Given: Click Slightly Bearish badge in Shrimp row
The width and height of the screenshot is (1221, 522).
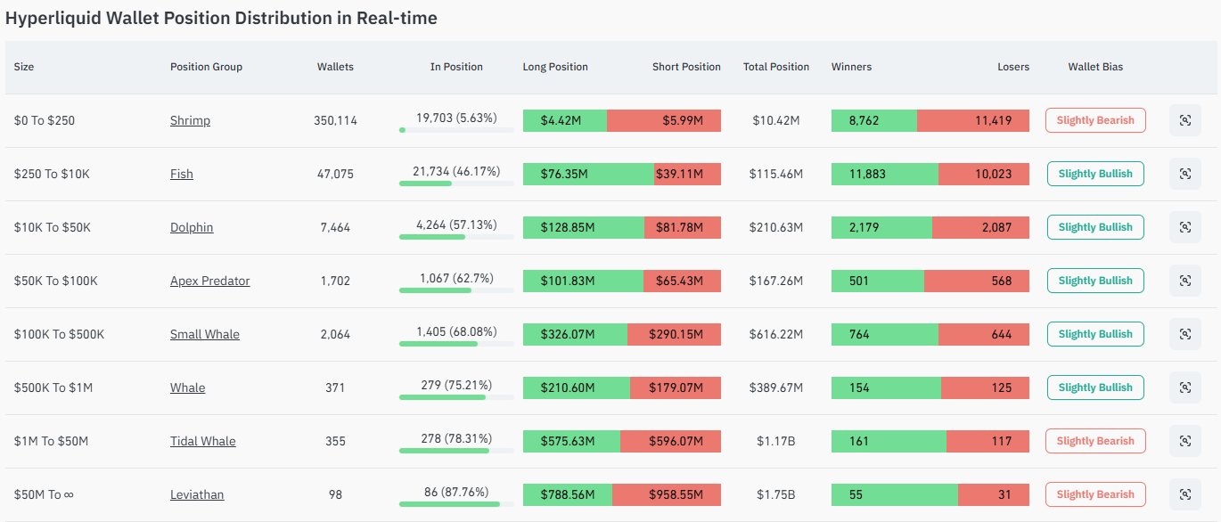Looking at the screenshot, I should point(1095,120).
